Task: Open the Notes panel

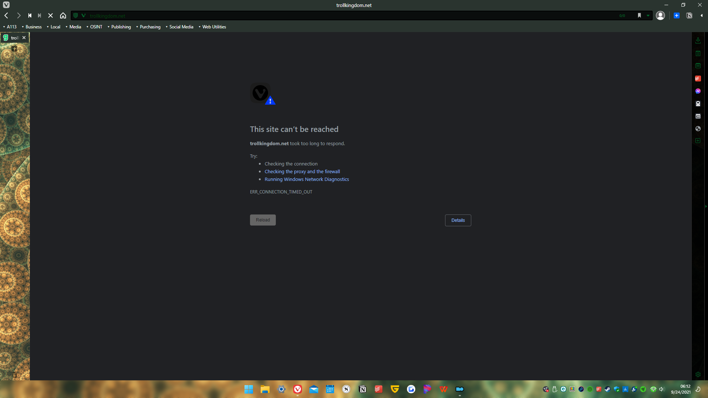Action: [698, 53]
